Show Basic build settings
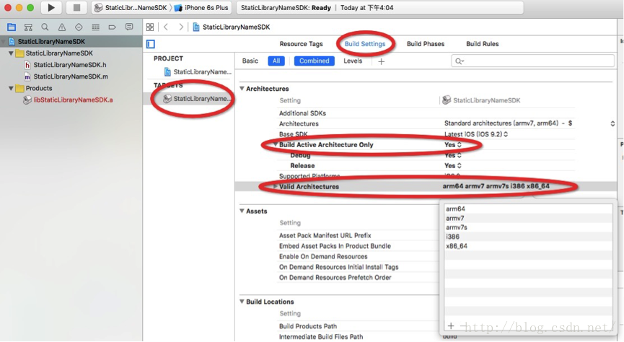The width and height of the screenshot is (624, 342). point(250,61)
